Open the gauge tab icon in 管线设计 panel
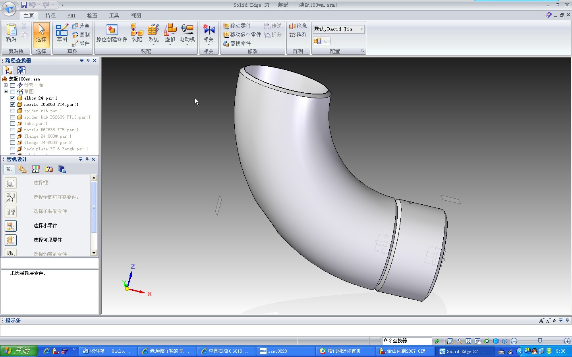 point(36,169)
